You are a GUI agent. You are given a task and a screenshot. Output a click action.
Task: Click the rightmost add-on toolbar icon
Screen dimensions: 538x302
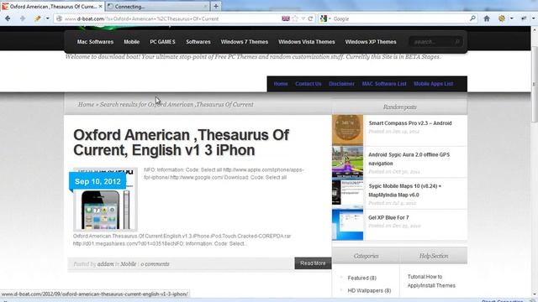pos(524,18)
